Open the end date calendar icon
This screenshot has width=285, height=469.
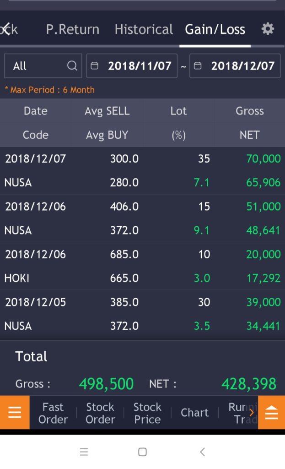(x=198, y=66)
